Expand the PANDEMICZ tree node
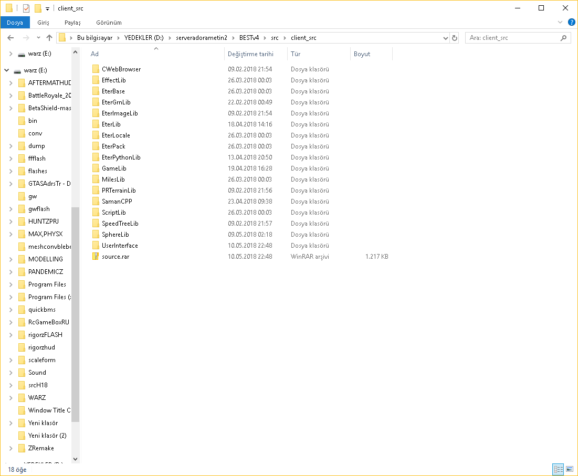The image size is (578, 476). [10, 271]
